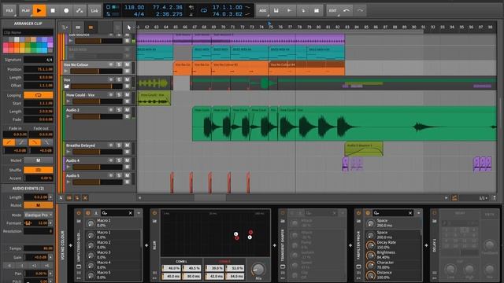Click the automation follow icon left of 1/1

454,198
